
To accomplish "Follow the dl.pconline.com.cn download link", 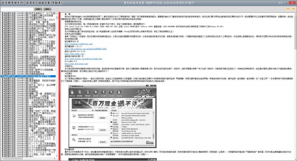I will click(86, 49).
